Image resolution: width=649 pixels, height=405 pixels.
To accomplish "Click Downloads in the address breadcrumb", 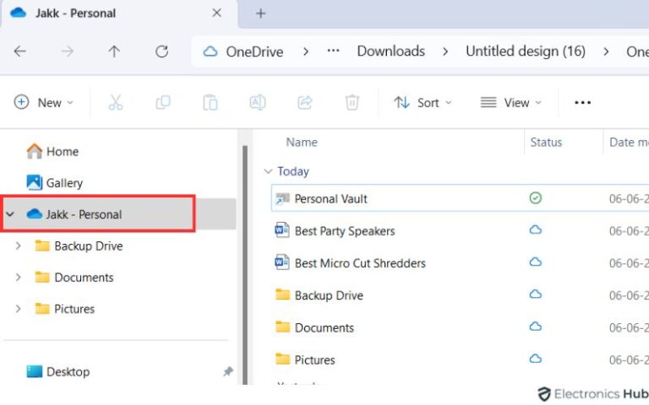I will pyautogui.click(x=390, y=51).
